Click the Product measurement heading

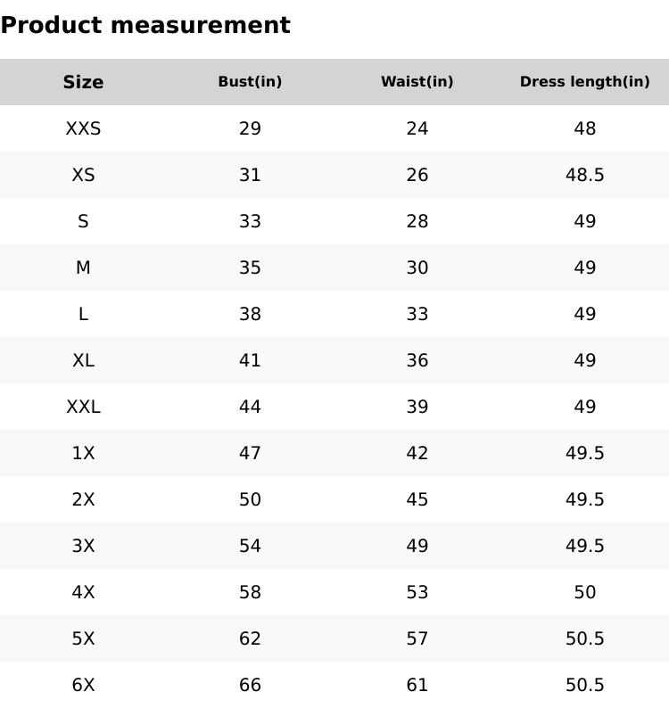[145, 25]
